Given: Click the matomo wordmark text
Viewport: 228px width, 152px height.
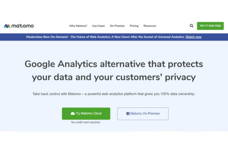Looking at the screenshot, I should [22, 26].
